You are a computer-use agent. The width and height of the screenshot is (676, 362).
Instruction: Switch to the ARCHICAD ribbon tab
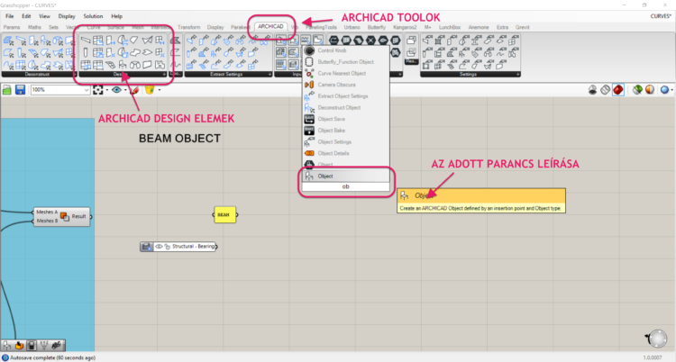click(269, 27)
